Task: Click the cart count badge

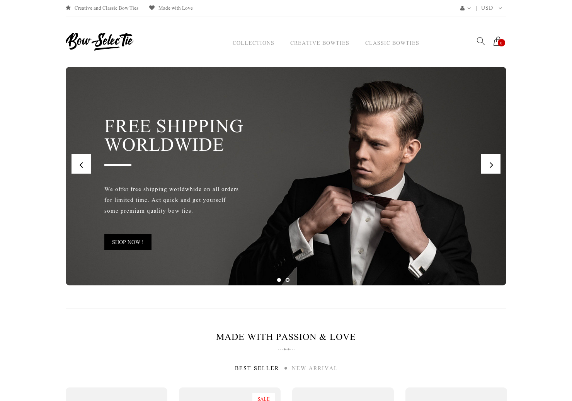Action: pos(501,43)
